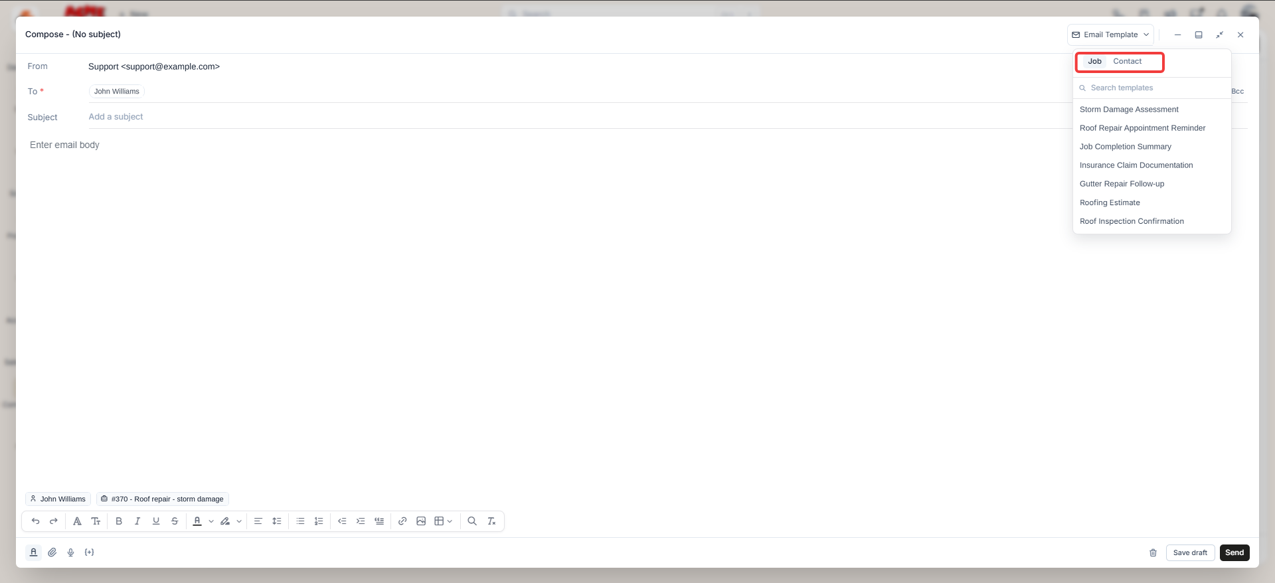This screenshot has height=583, width=1275.
Task: Click the Search templates field
Action: 1152,88
